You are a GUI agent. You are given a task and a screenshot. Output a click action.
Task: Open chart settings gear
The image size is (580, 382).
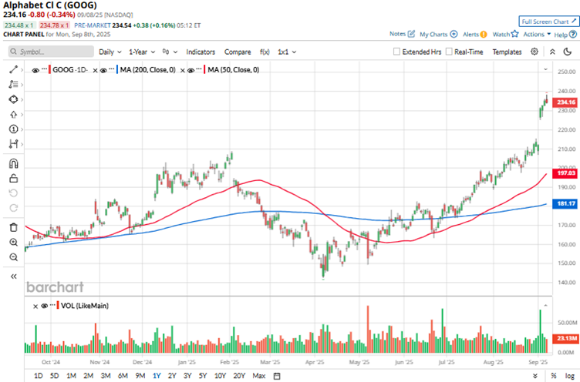[534, 52]
